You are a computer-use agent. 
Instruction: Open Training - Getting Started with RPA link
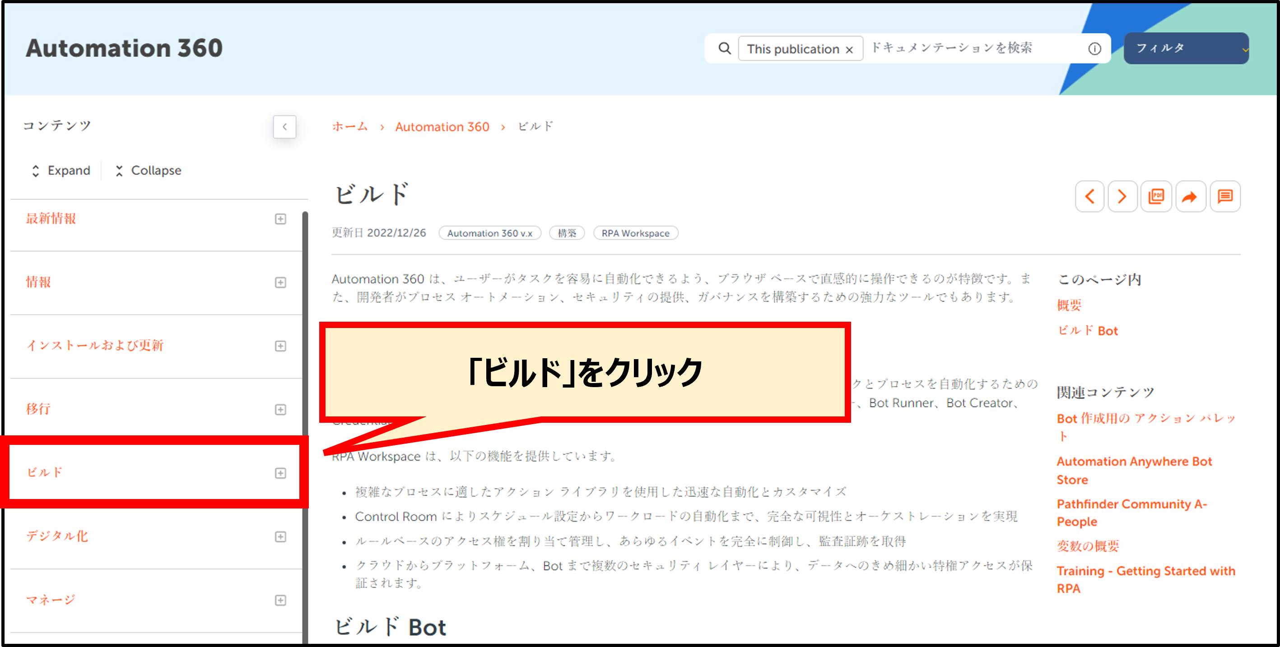(x=1146, y=579)
